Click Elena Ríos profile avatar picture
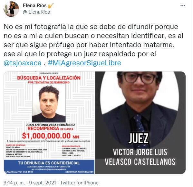Image resolution: width=193 pixels, height=187 pixels. pyautogui.click(x=11, y=9)
